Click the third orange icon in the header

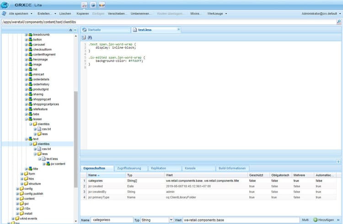point(102,5)
